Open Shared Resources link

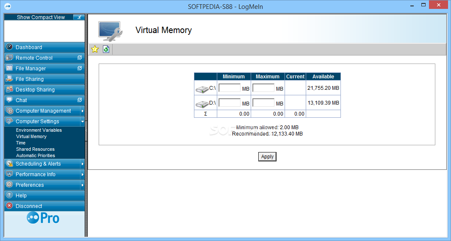(x=35, y=149)
